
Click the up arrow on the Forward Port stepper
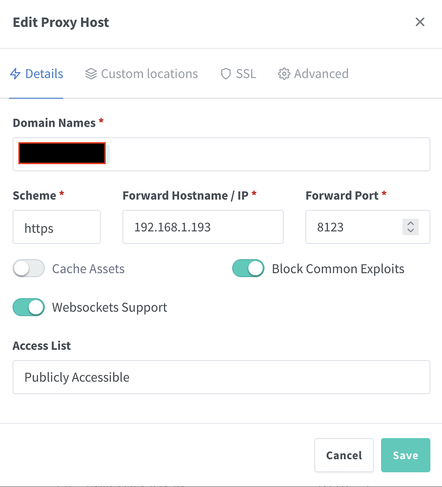tap(410, 223)
